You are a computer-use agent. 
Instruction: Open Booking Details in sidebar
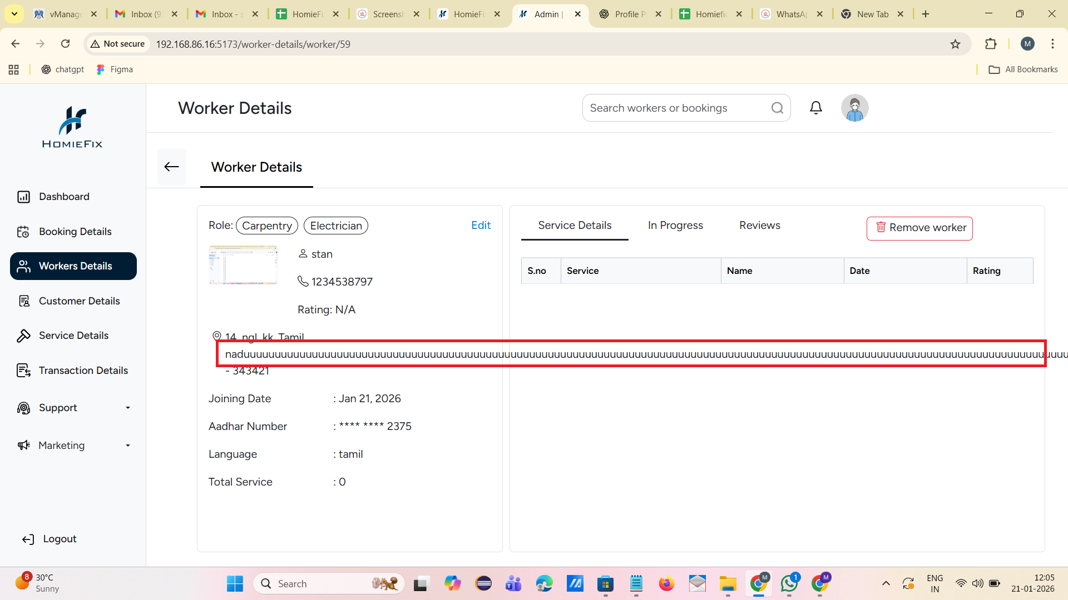pos(75,232)
